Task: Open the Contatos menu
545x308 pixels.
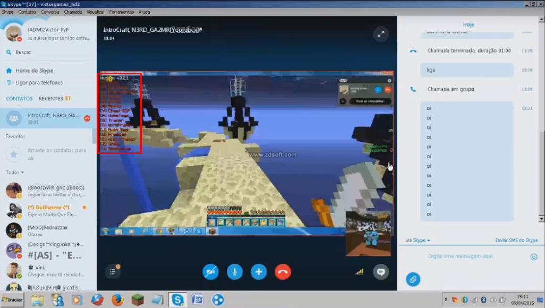Action: (27, 12)
